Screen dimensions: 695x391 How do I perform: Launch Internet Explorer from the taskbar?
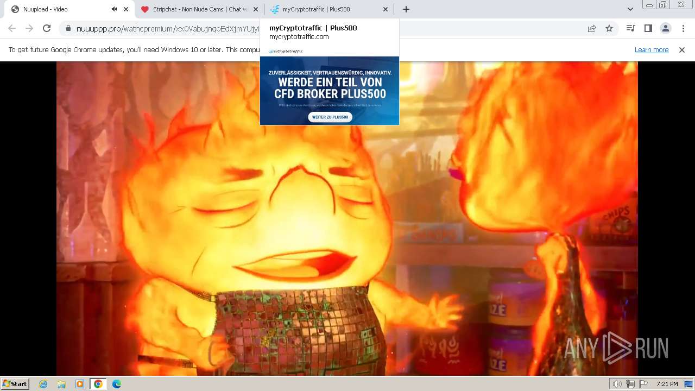pos(43,384)
